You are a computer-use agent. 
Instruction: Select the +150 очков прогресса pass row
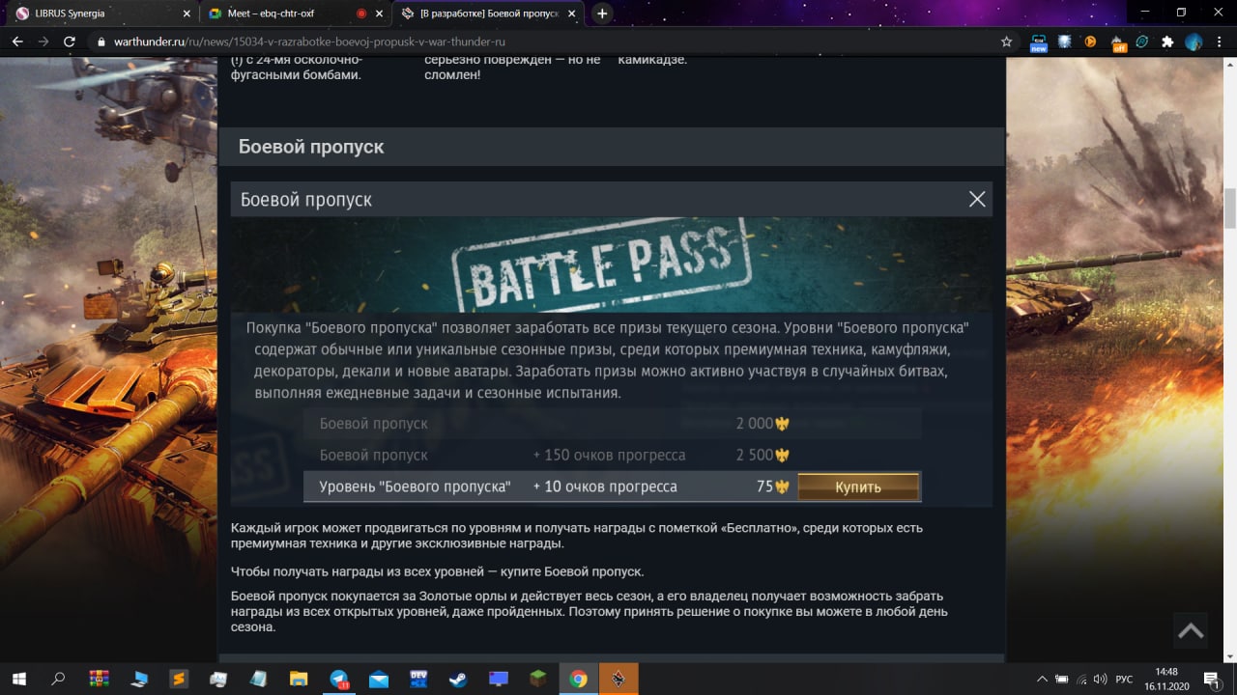point(612,455)
